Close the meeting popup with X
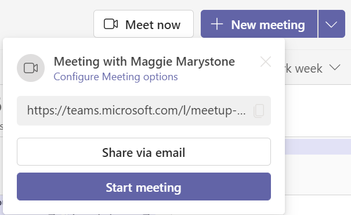Viewport: 351px width, 215px height. (x=266, y=62)
